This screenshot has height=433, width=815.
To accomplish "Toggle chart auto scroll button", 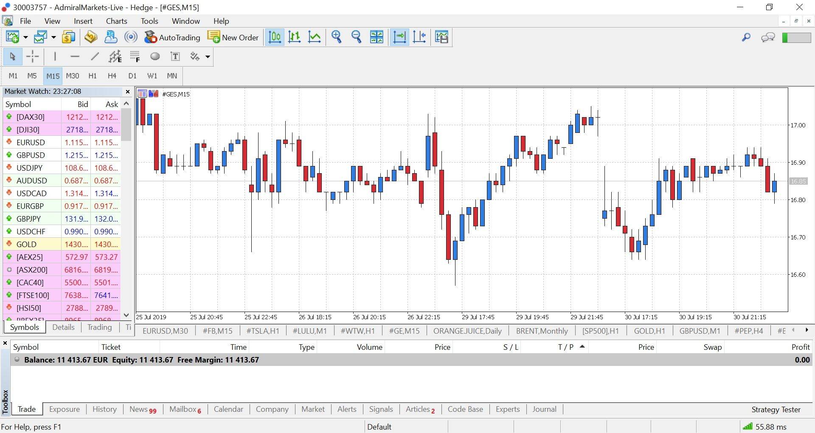I will tap(399, 37).
